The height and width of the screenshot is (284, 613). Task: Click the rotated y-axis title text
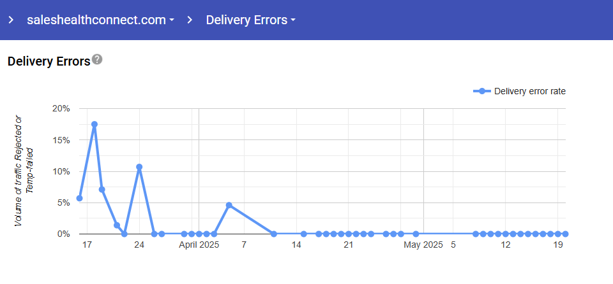point(23,171)
